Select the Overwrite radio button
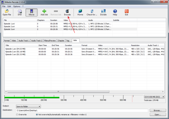 click(17, 114)
